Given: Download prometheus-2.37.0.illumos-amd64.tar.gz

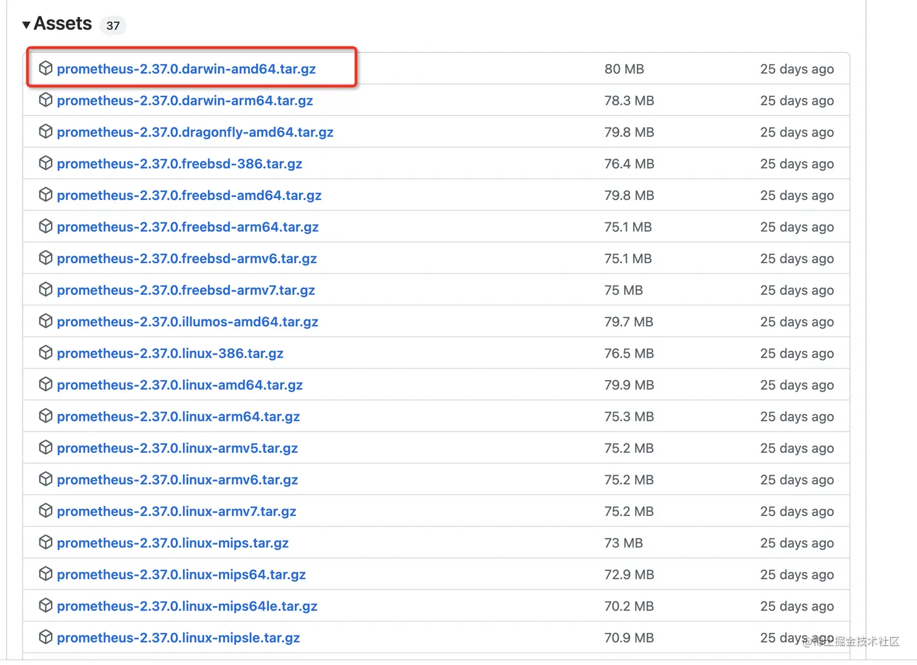Looking at the screenshot, I should (x=187, y=322).
